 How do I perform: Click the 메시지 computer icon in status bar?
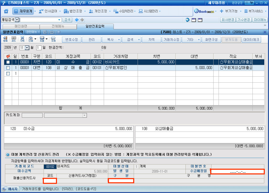5,189
